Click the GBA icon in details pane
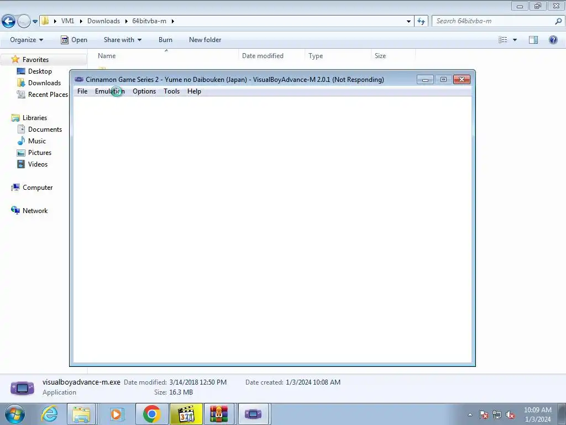 22,388
